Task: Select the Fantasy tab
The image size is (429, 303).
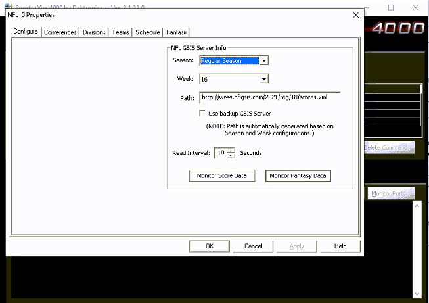Action: (x=176, y=32)
